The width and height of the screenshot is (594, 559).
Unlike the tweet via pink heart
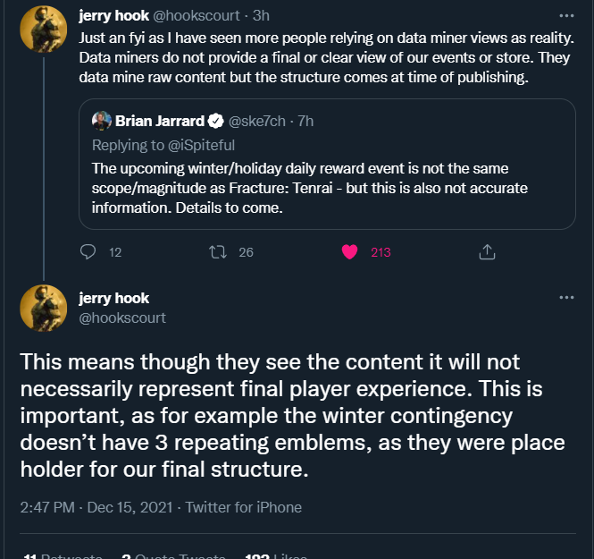(x=349, y=252)
